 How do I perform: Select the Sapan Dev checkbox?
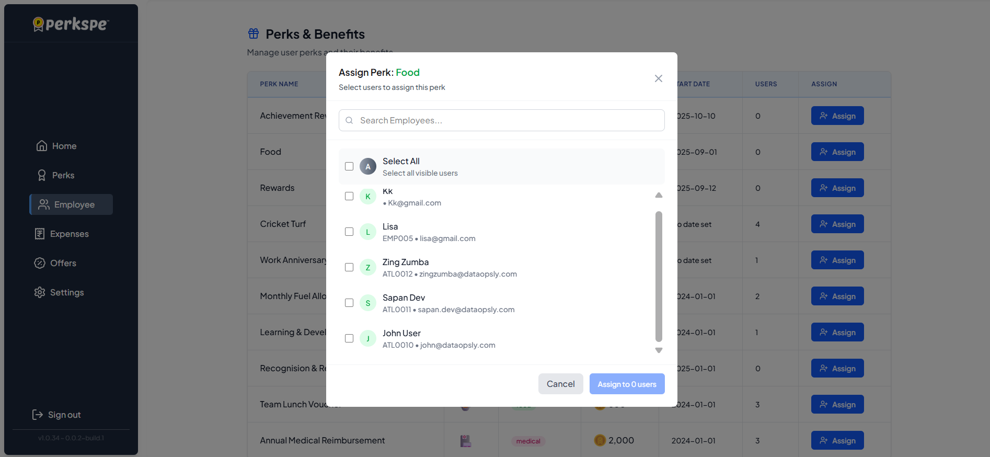[x=349, y=303]
